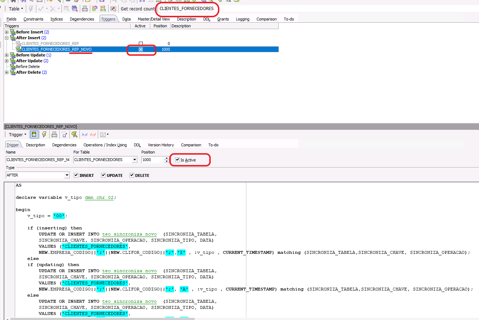Click the colorful gears icon right of print in Table toolbar
The width and height of the screenshot is (479, 320).
(x=95, y=9)
